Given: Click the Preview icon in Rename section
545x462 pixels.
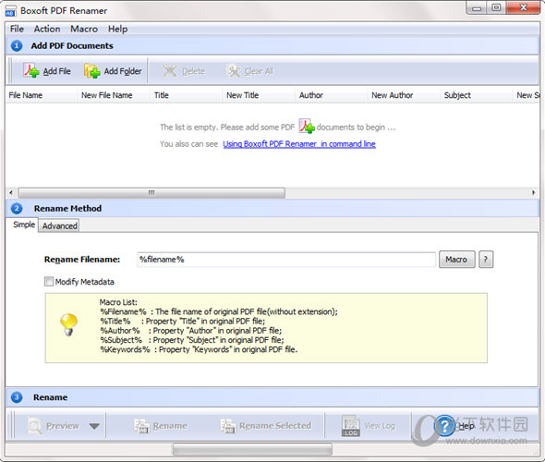Looking at the screenshot, I should pyautogui.click(x=35, y=426).
